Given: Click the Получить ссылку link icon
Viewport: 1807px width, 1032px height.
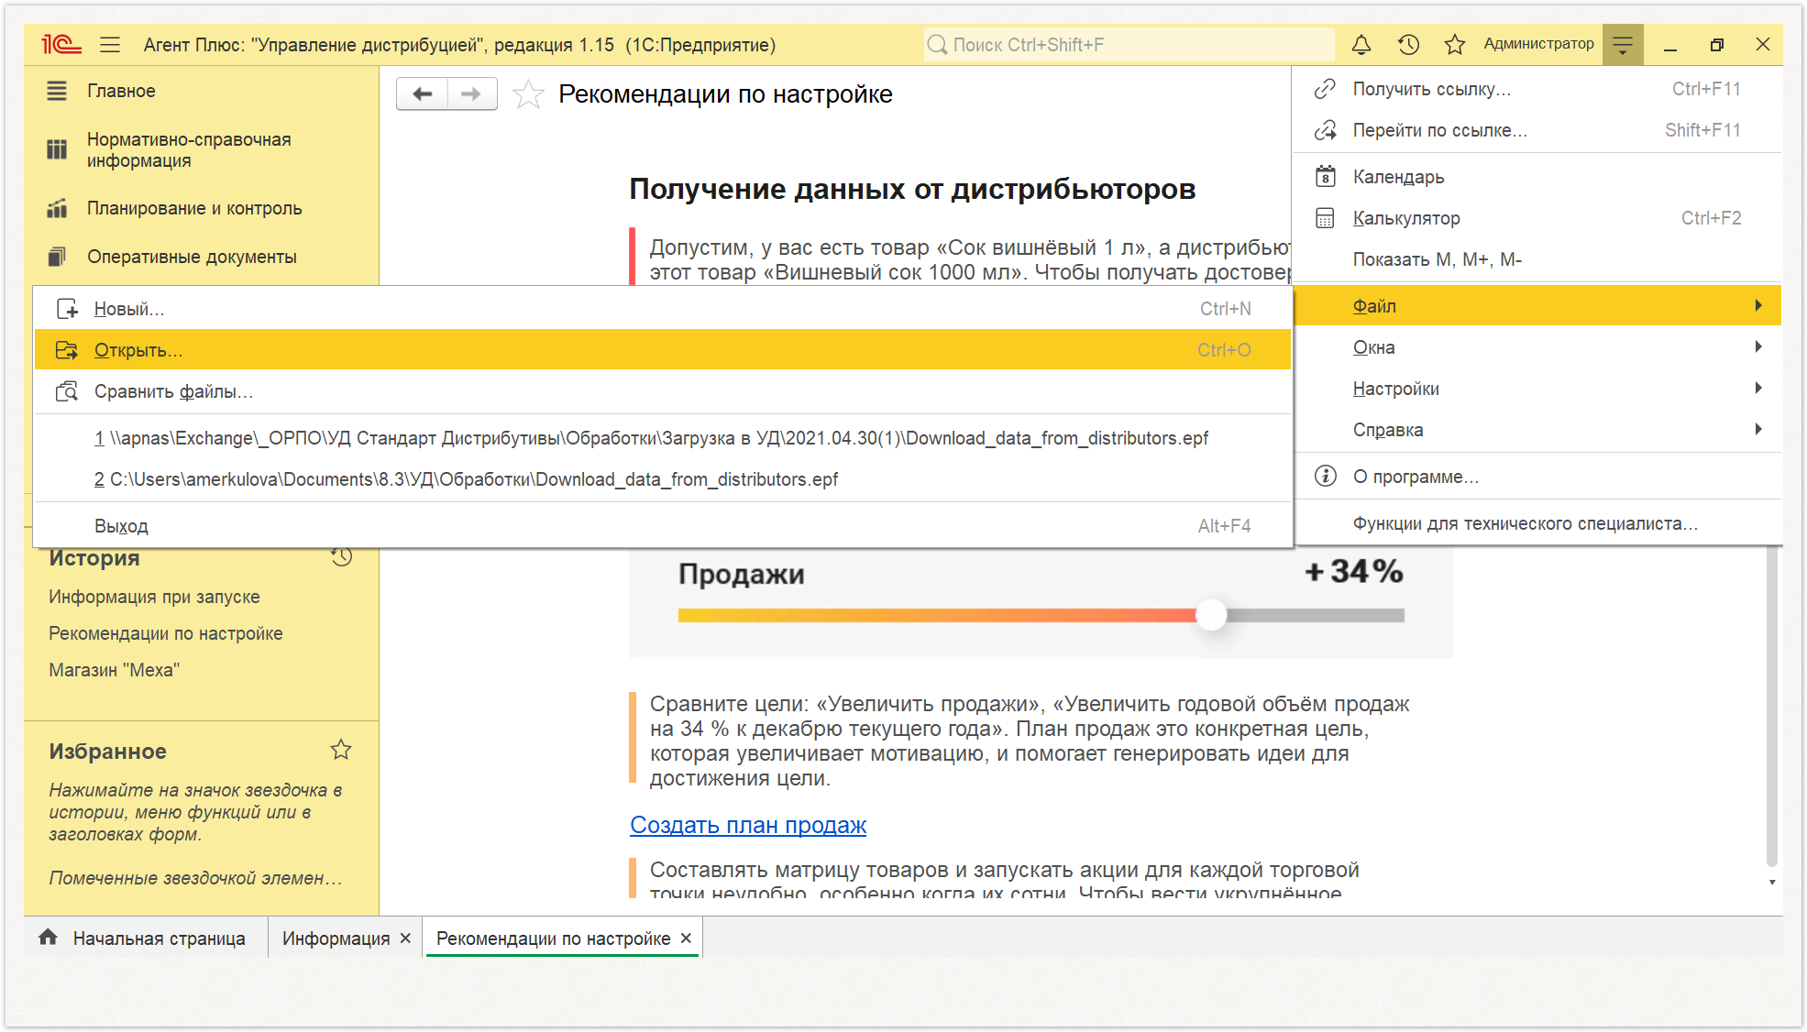Looking at the screenshot, I should click(x=1325, y=89).
